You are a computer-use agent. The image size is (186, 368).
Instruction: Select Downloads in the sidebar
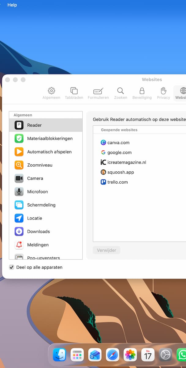(x=46, y=232)
